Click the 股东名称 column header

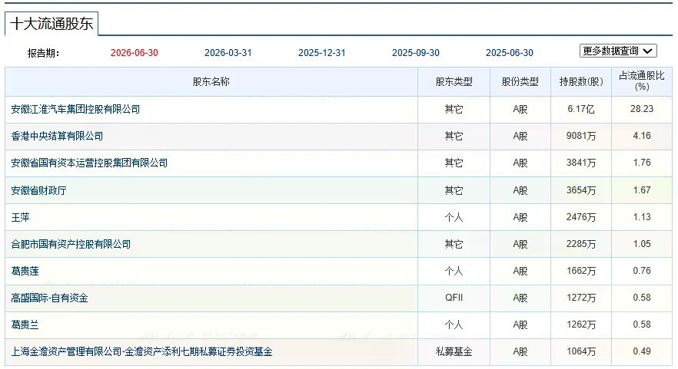211,81
